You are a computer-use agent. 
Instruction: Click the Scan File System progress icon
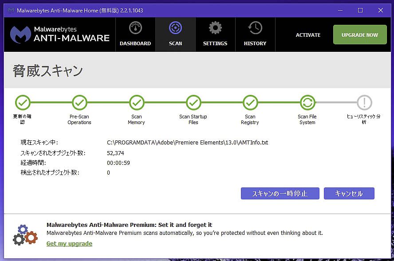[307, 102]
